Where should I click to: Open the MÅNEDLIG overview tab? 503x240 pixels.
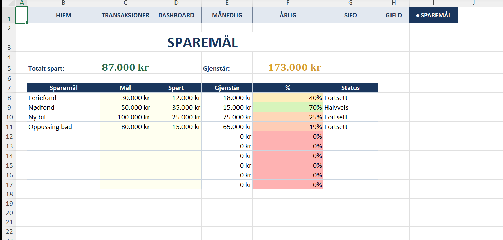(x=227, y=15)
